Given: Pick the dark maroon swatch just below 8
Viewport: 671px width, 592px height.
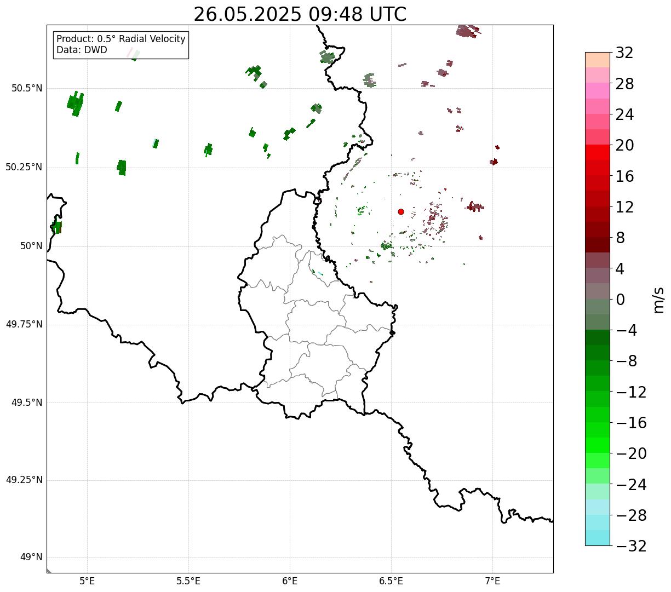Looking at the screenshot, I should pos(598,245).
